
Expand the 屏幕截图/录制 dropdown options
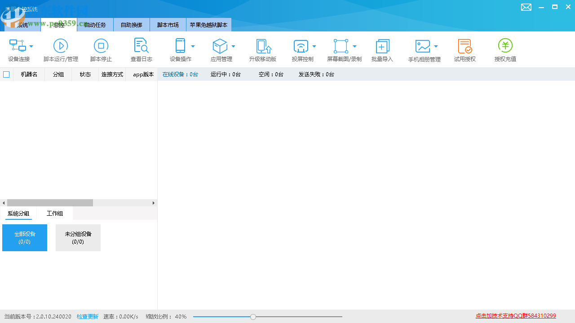click(x=354, y=46)
